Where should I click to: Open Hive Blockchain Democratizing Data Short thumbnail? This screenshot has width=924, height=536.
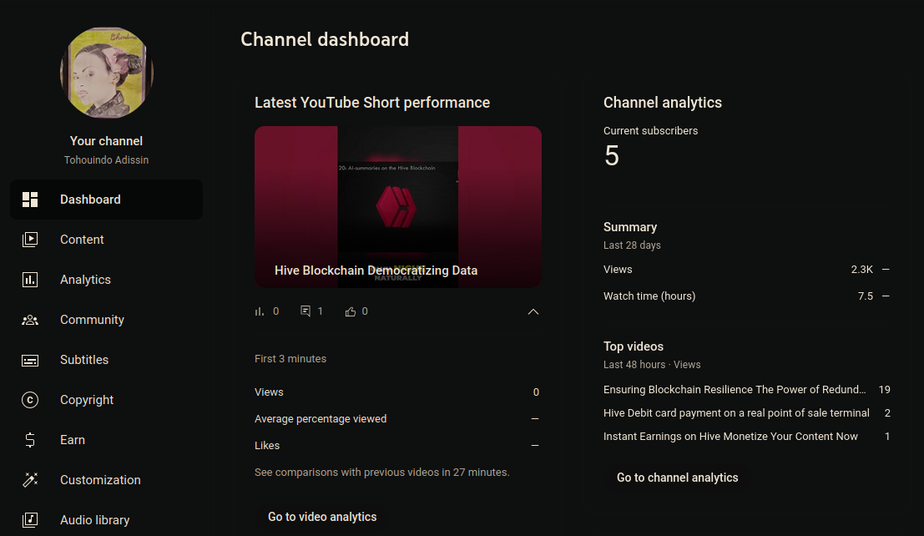click(398, 207)
